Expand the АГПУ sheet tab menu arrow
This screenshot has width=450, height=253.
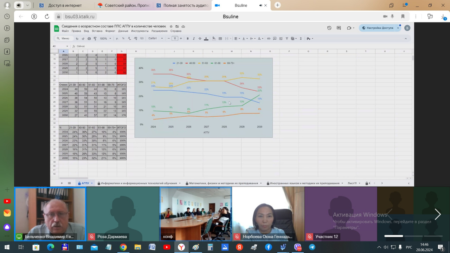[92, 183]
